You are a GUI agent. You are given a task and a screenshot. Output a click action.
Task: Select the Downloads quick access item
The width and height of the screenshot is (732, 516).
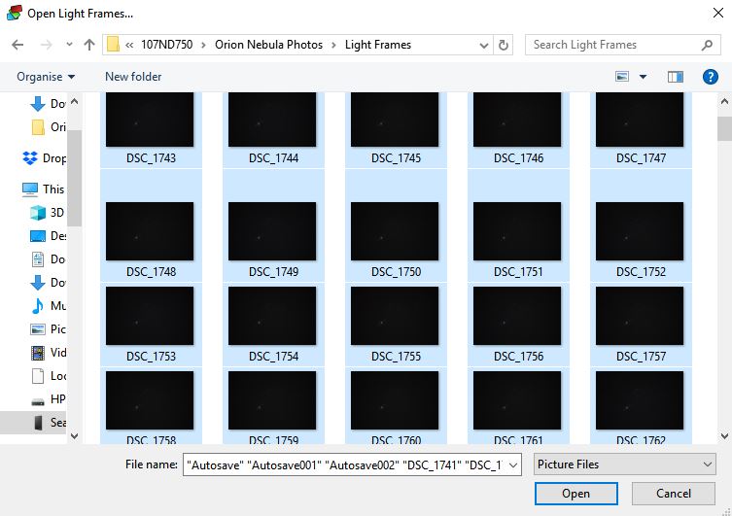click(48, 104)
